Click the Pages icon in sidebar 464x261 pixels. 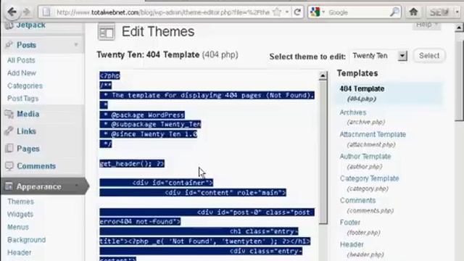click(x=9, y=148)
